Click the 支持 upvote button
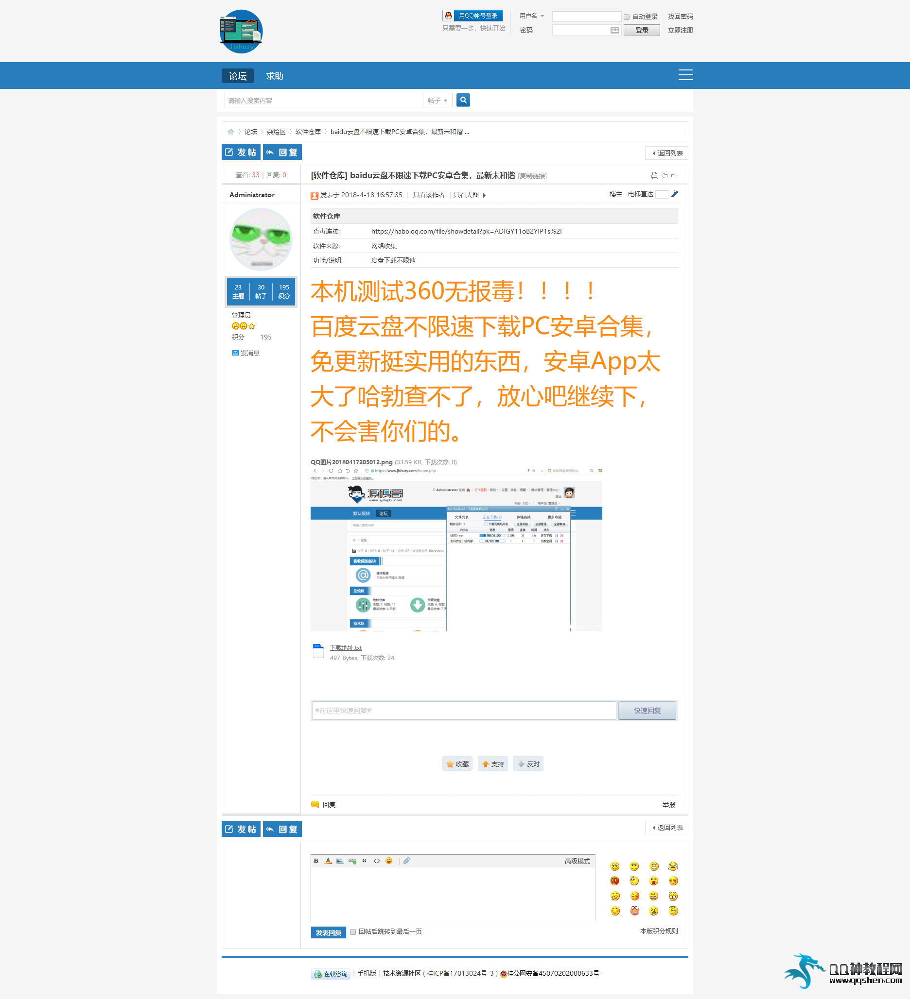 click(x=492, y=763)
